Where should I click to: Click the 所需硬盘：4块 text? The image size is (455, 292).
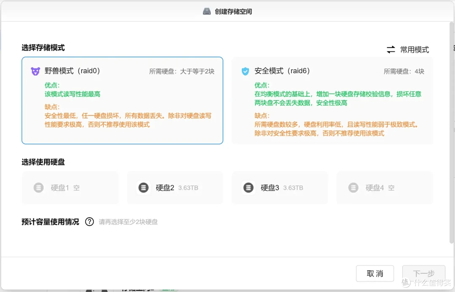tap(404, 71)
